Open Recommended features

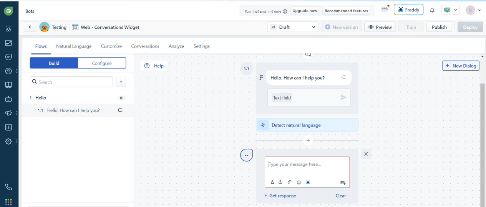click(347, 11)
